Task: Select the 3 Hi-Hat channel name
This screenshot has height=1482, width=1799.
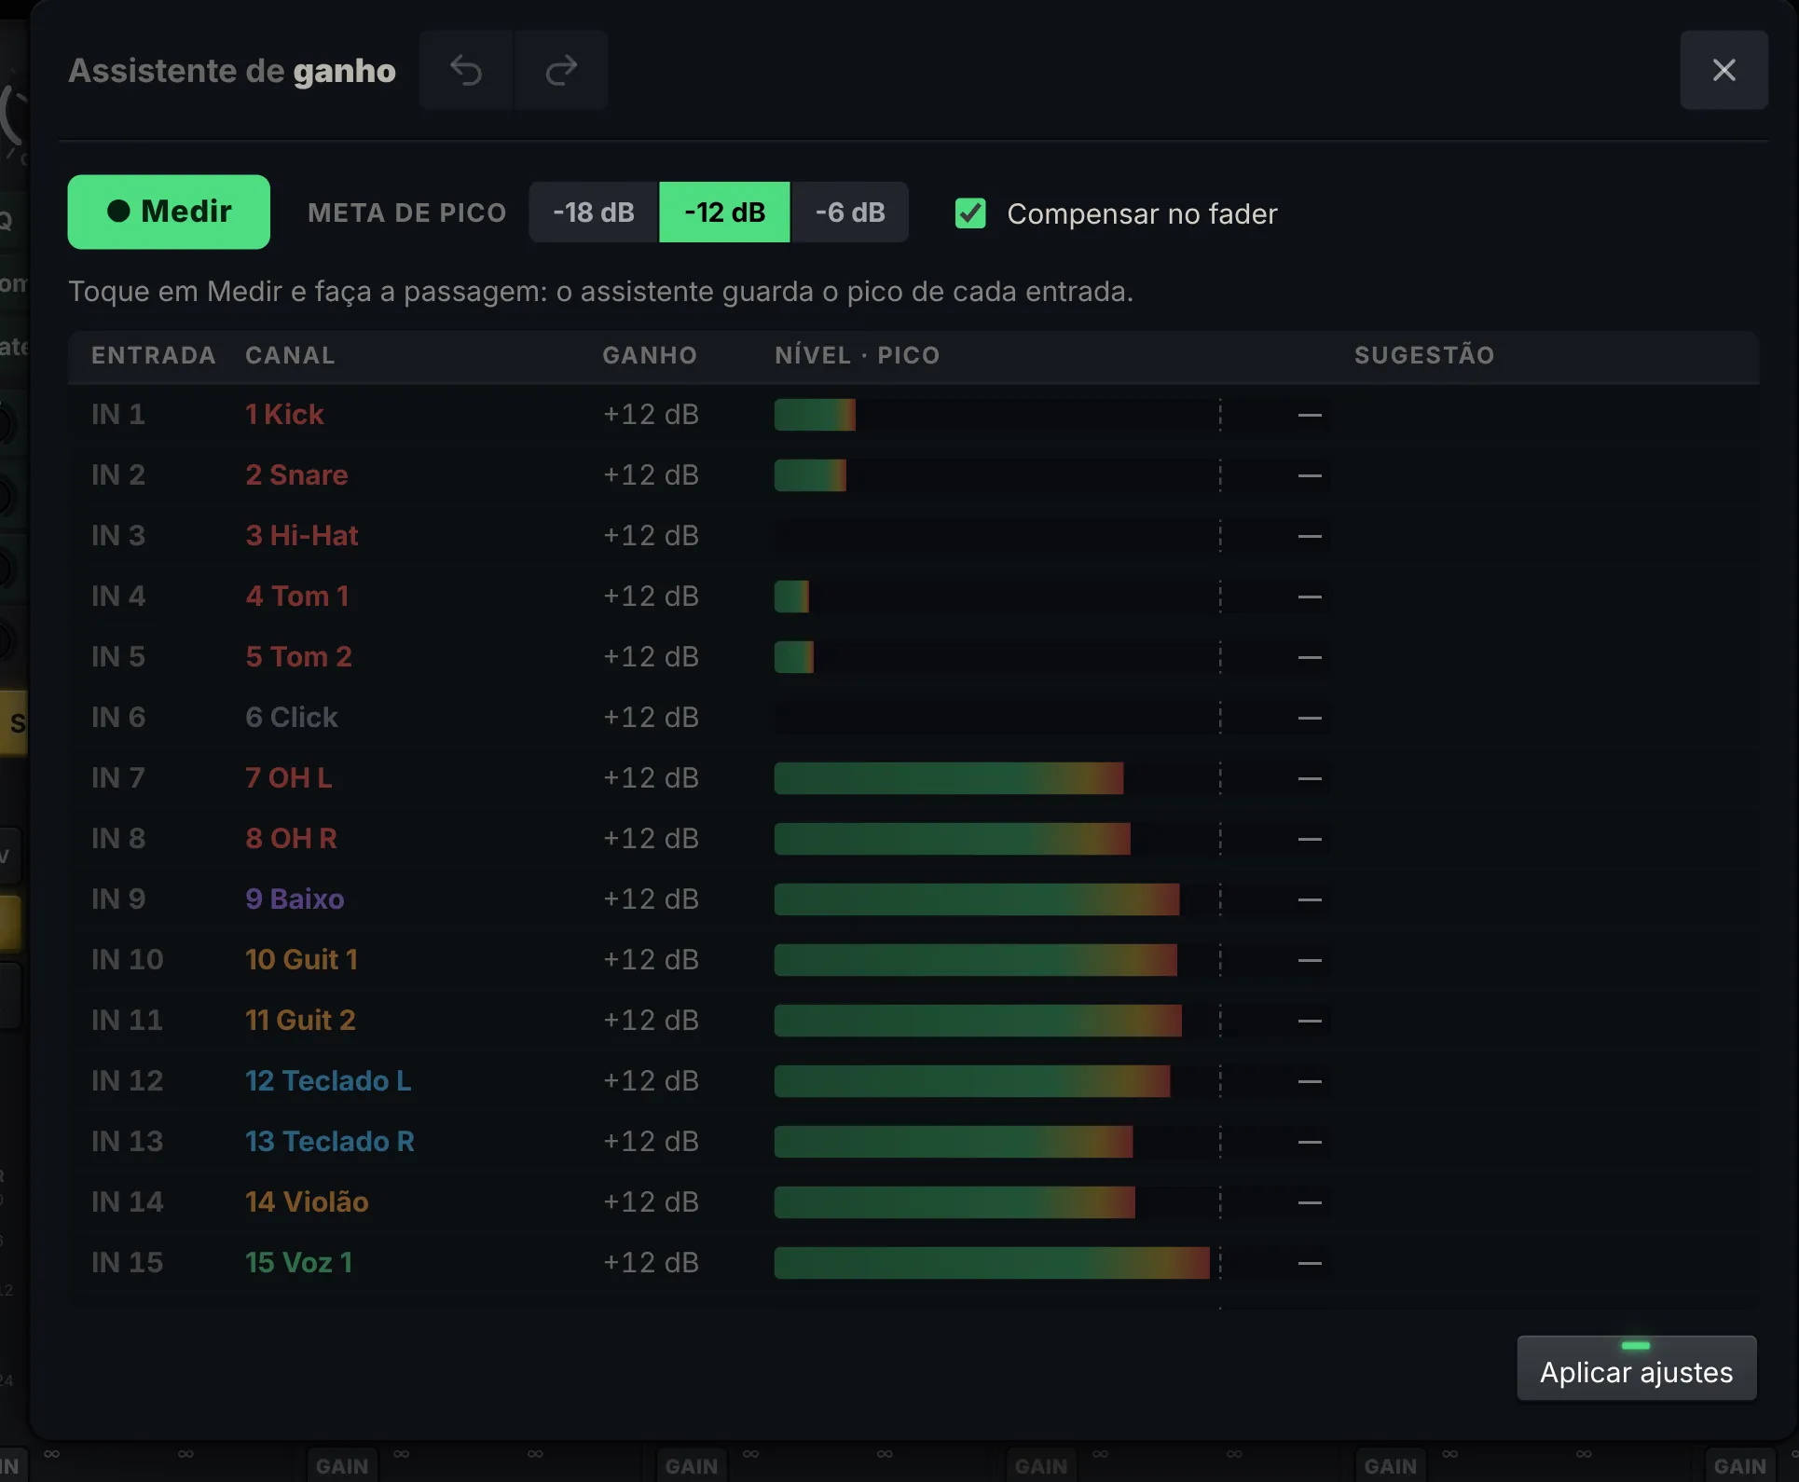Action: tap(301, 536)
